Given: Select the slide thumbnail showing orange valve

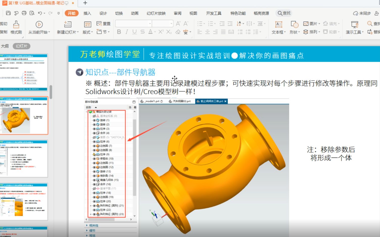Looking at the screenshot, I should (23, 116).
